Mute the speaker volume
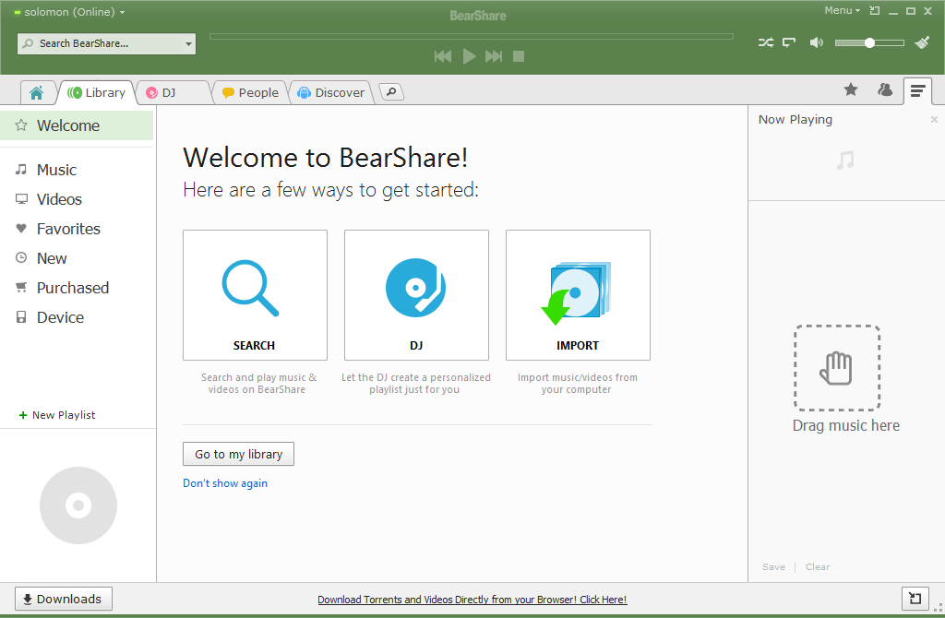The image size is (945, 618). (x=817, y=42)
